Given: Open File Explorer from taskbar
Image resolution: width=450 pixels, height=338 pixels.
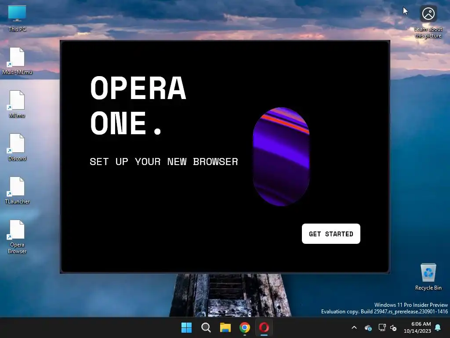Looking at the screenshot, I should 225,327.
